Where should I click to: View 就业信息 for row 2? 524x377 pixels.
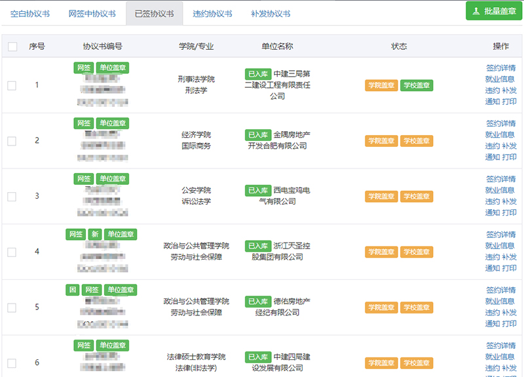point(500,135)
